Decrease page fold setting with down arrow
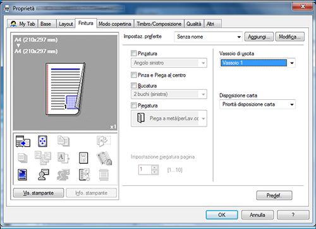316x229 pixels. [x=155, y=172]
